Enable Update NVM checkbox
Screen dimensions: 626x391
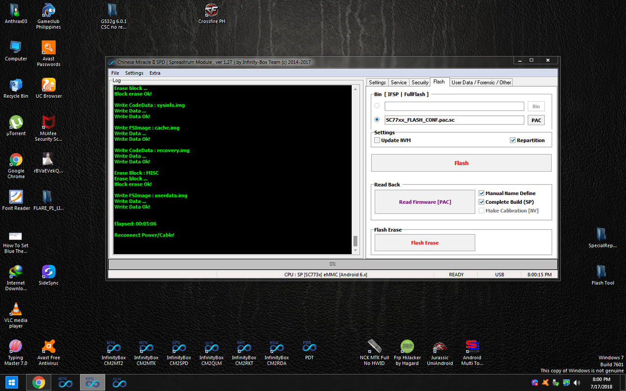[377, 140]
